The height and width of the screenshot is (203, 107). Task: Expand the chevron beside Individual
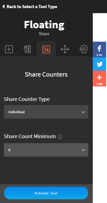click(x=83, y=112)
